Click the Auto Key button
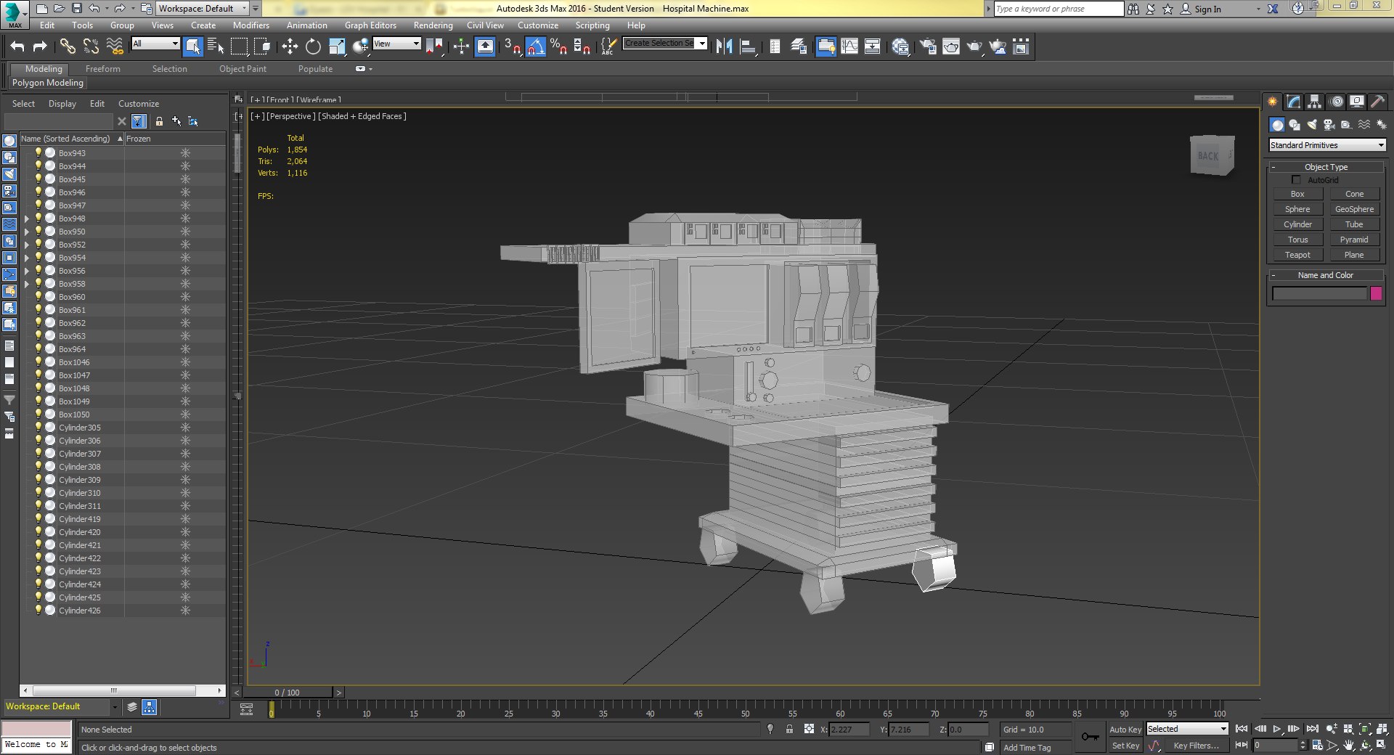 [x=1125, y=730]
